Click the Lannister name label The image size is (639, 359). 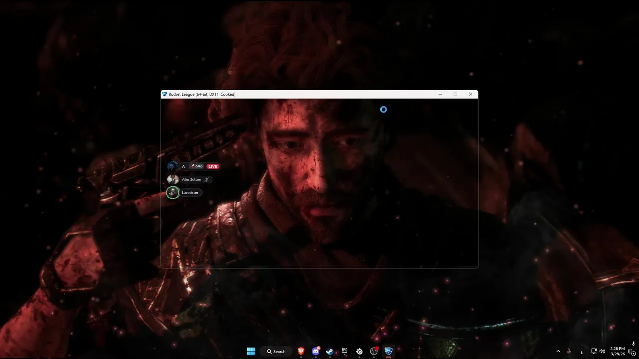(190, 193)
